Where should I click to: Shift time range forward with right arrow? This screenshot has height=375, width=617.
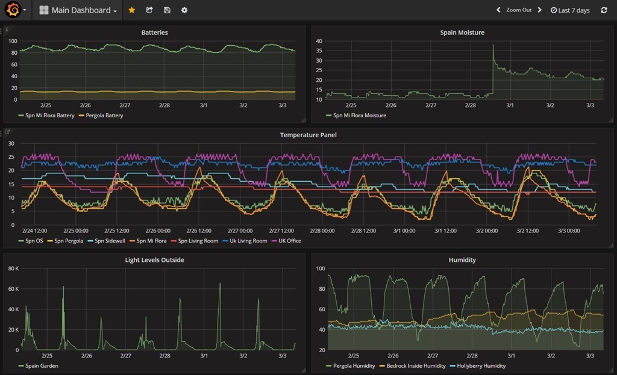pos(539,10)
